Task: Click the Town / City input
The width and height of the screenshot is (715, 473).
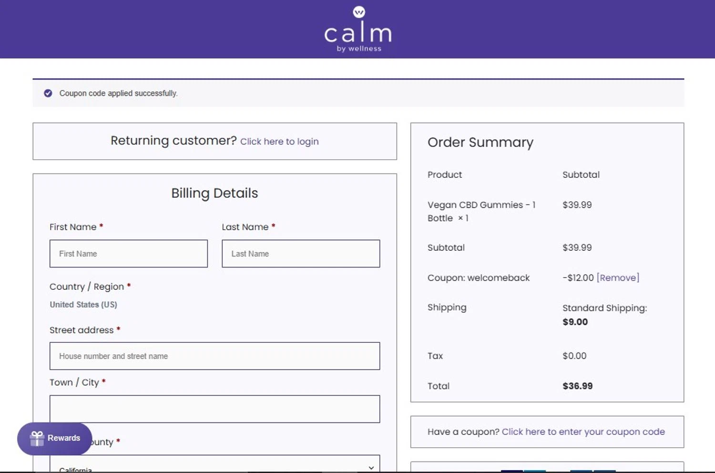Action: pyautogui.click(x=214, y=409)
